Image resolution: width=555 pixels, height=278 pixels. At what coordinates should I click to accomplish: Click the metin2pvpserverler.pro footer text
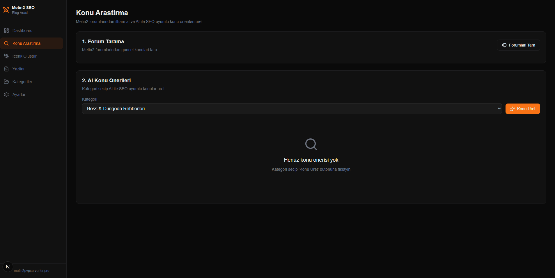31,271
